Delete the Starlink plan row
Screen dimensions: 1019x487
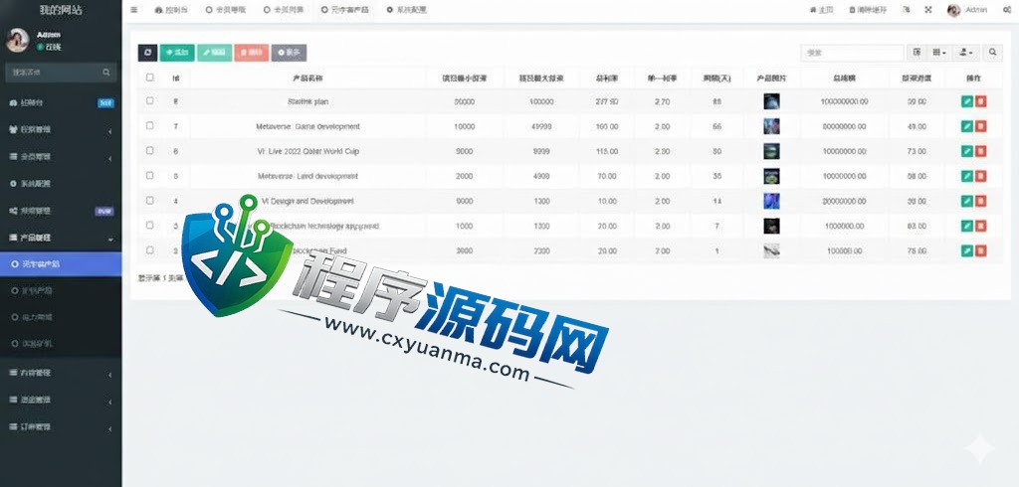coord(980,102)
